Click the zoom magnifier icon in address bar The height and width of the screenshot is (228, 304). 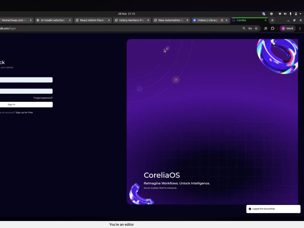(244, 28)
